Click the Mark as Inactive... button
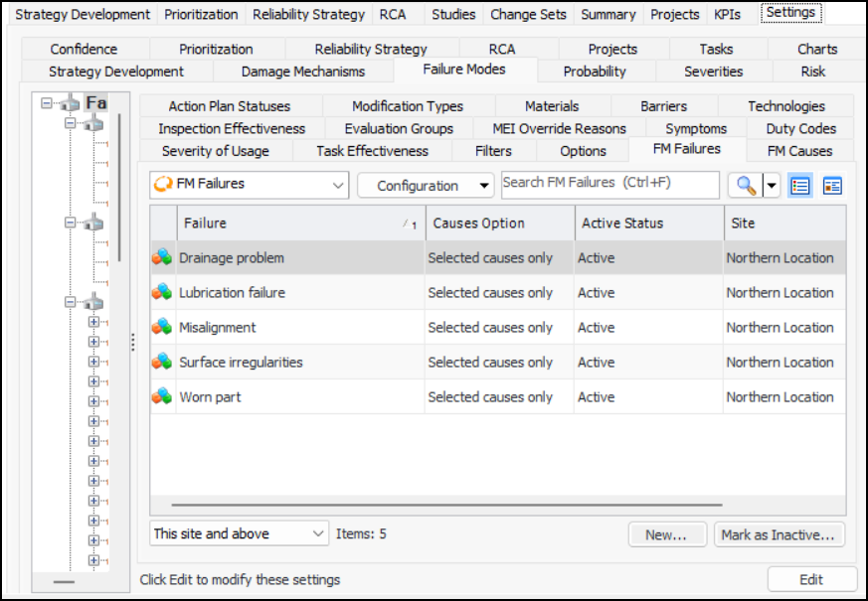The width and height of the screenshot is (868, 601). (779, 535)
